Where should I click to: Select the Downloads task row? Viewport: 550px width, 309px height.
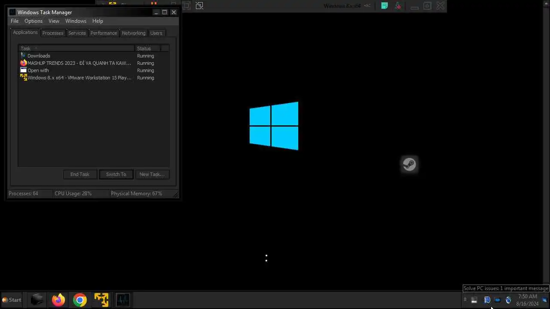tap(94, 56)
